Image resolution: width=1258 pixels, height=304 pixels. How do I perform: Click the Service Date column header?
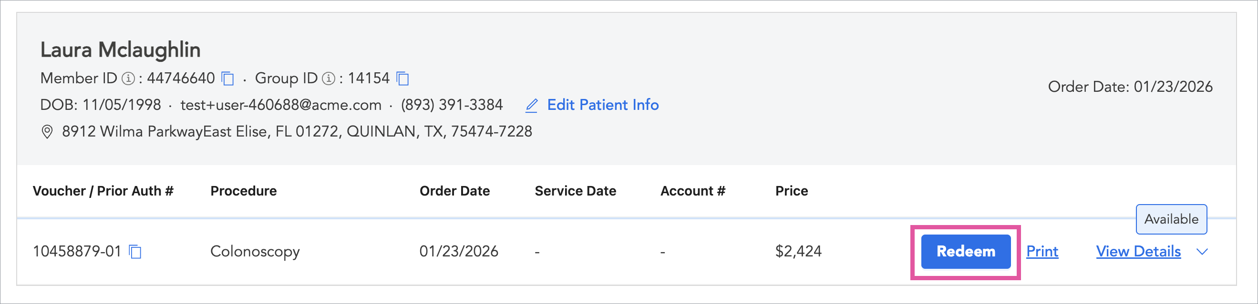point(575,191)
